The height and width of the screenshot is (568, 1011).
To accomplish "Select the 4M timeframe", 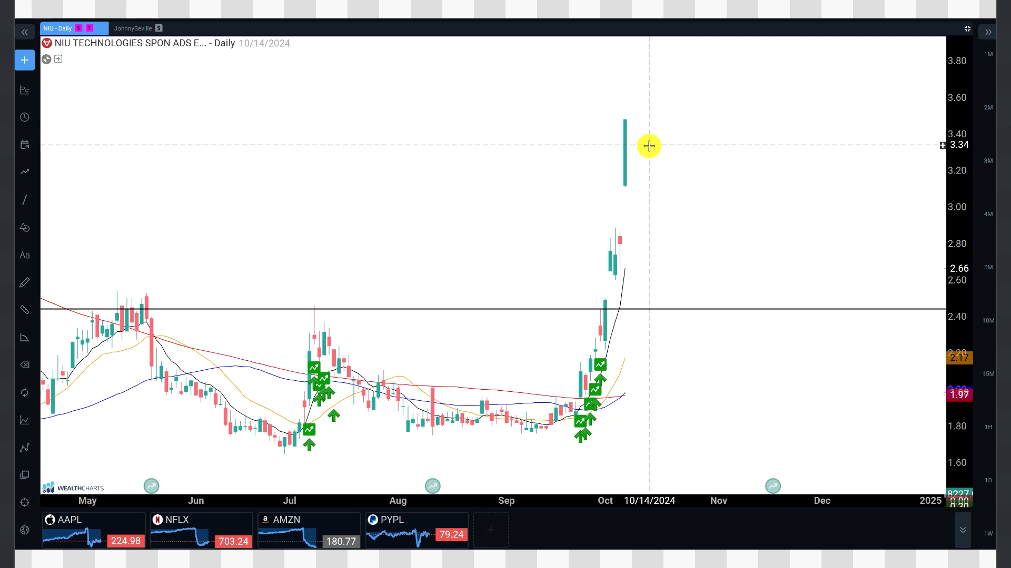I will (988, 214).
